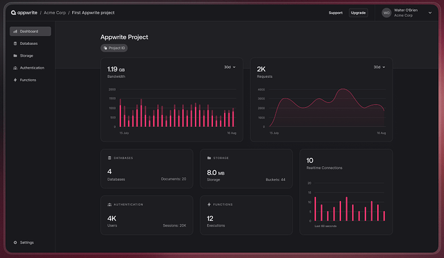Viewport: 444px width, 258px height.
Task: Open the Databases summary card
Action: tap(146, 169)
